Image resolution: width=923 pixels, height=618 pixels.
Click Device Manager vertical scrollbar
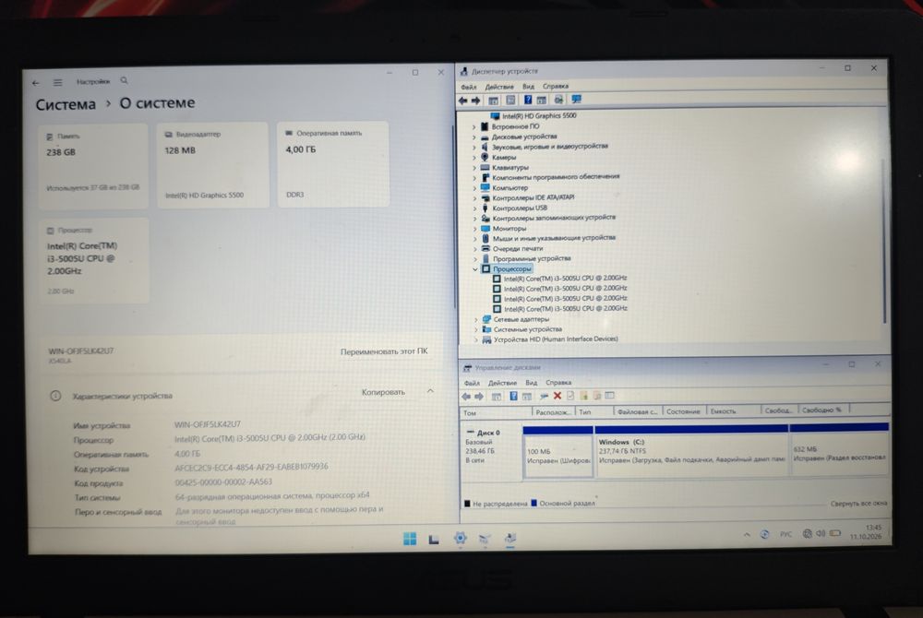click(883, 241)
